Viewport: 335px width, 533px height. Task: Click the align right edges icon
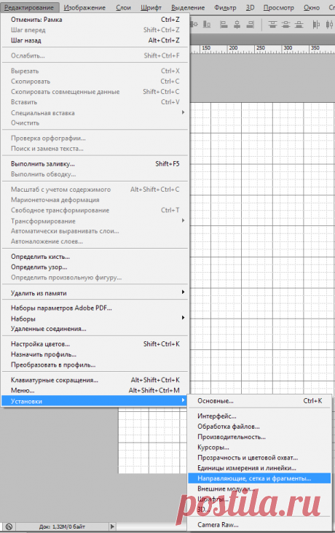click(x=250, y=25)
